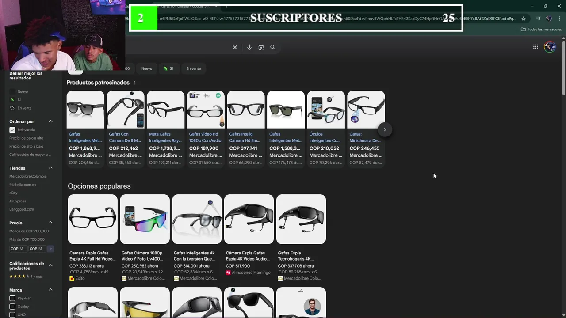Viewport: 566px width, 318px height.
Task: Filter by Banggood.com store
Action: point(22,209)
